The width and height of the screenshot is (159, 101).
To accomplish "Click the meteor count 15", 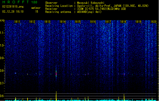I will pyautogui.click(x=37, y=12).
